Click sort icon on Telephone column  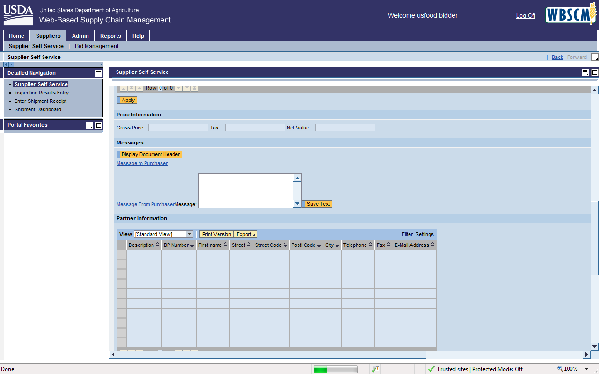(x=371, y=245)
